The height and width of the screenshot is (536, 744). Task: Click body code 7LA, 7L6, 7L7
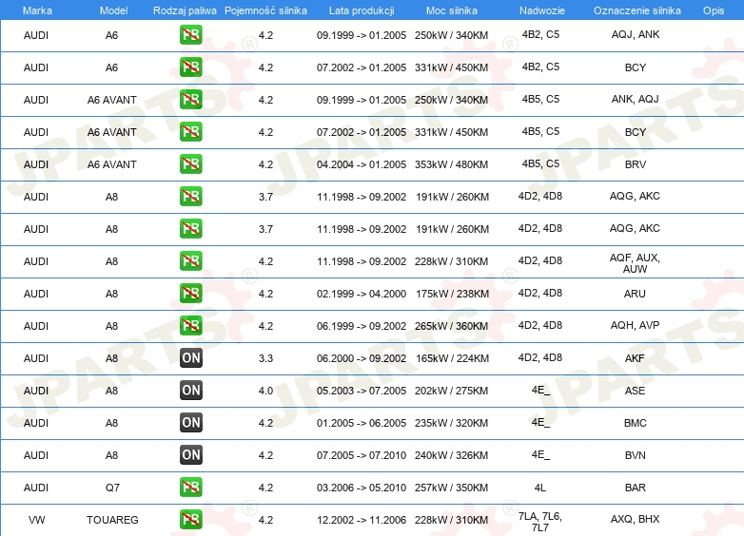[x=540, y=522]
